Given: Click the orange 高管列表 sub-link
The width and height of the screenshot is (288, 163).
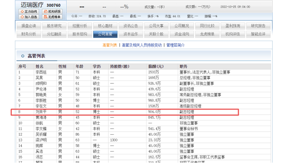Looking at the screenshot, I should point(110,45).
